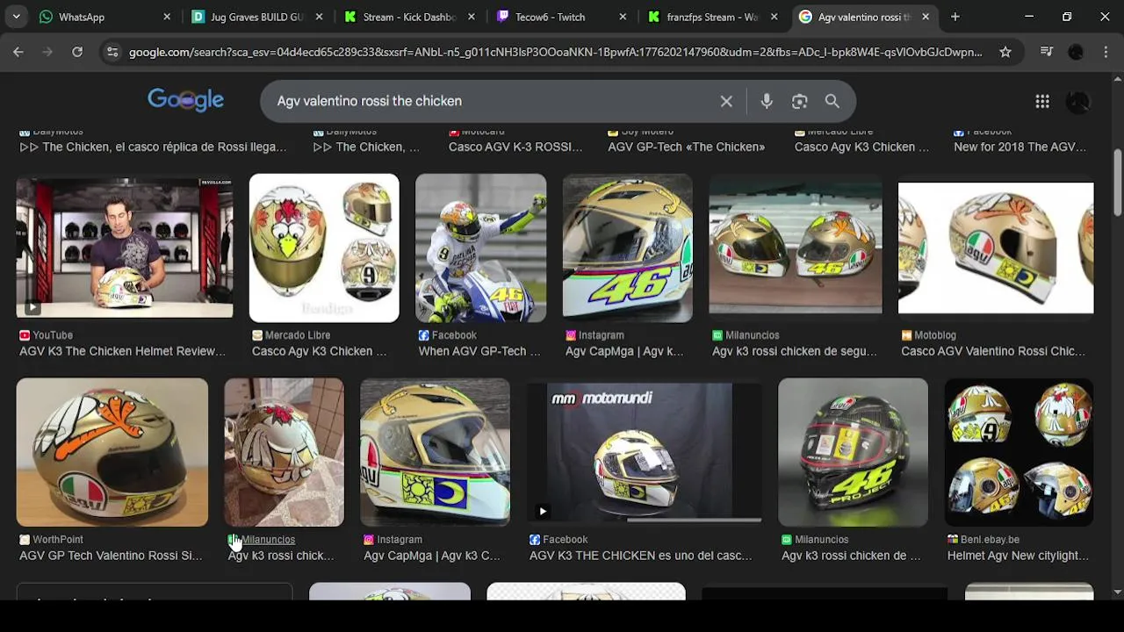Open Instagram Agv CapMga 46 helmet image
Image resolution: width=1124 pixels, height=632 pixels.
click(x=627, y=248)
